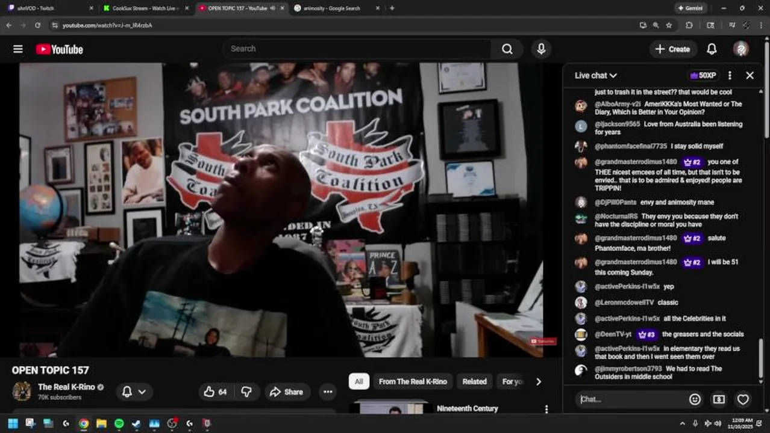Click the video player to pause
Image resolution: width=770 pixels, height=433 pixels.
click(281, 210)
